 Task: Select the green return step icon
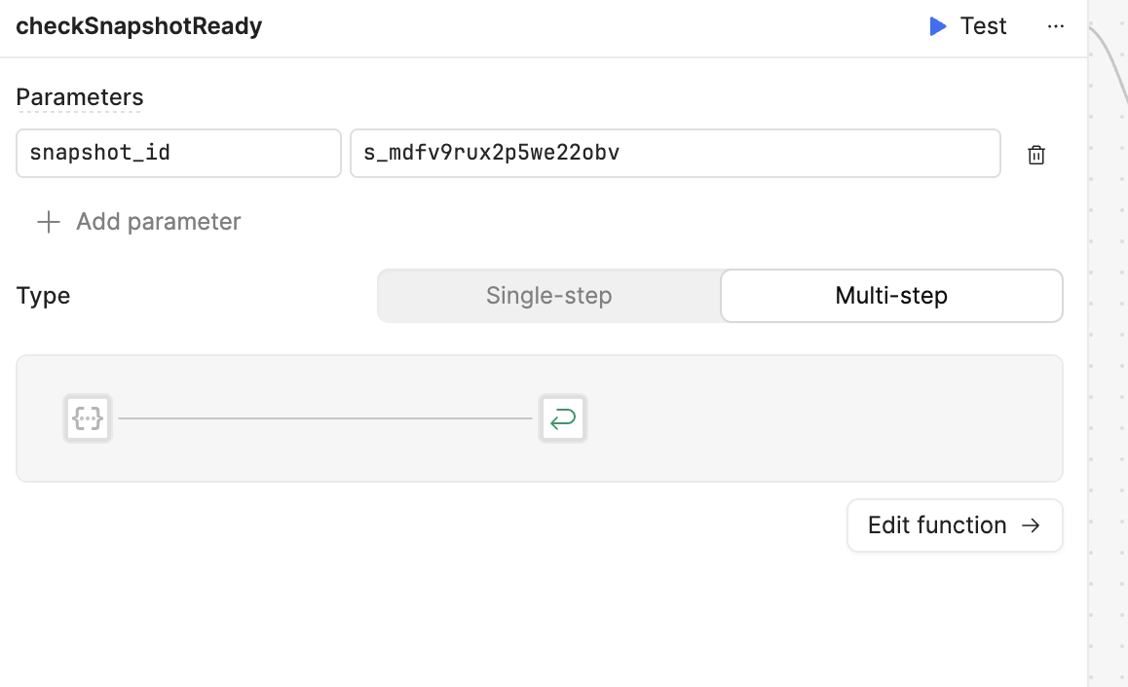pos(563,418)
